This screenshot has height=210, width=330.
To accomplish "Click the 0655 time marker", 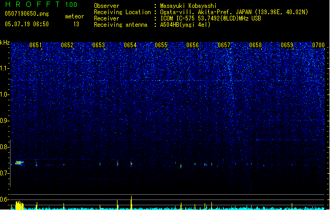I will (x=161, y=45).
